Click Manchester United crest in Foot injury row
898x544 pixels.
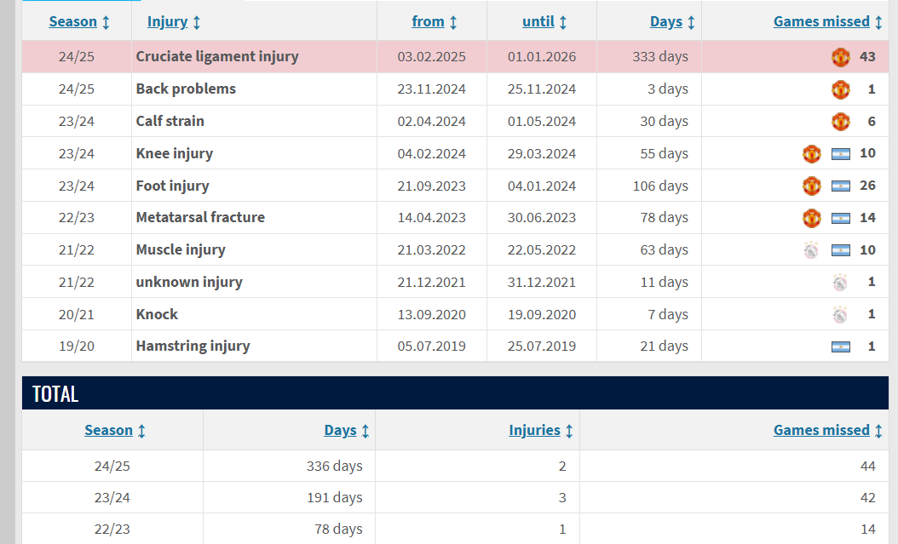(811, 186)
